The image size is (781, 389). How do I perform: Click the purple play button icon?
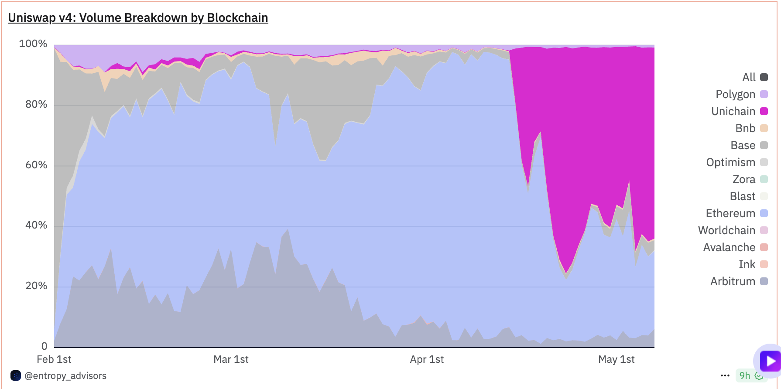pyautogui.click(x=770, y=361)
